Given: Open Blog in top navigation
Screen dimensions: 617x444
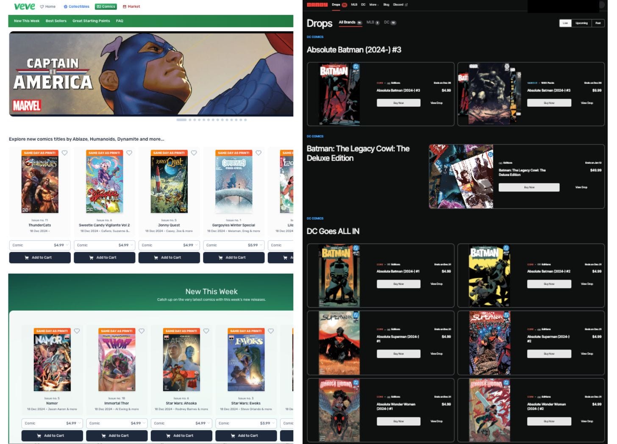Looking at the screenshot, I should (x=386, y=5).
